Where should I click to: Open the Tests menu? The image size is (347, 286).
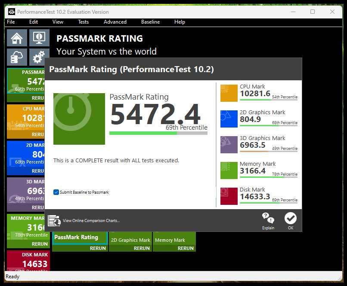pyautogui.click(x=83, y=22)
